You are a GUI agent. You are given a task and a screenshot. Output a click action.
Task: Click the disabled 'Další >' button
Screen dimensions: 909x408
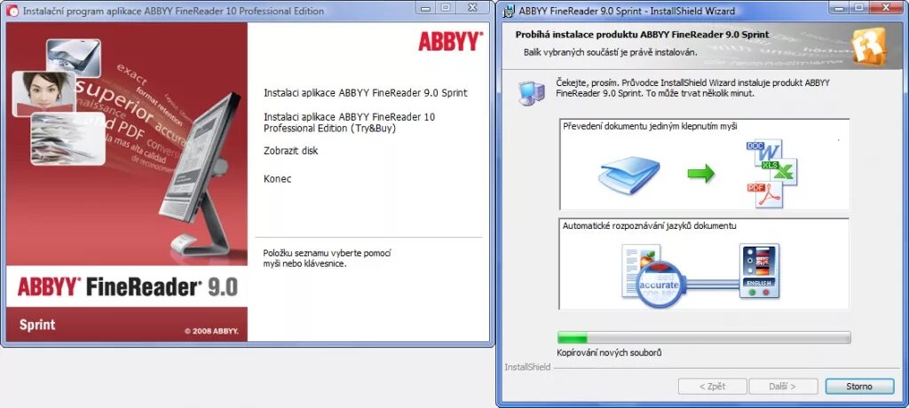[x=783, y=386]
